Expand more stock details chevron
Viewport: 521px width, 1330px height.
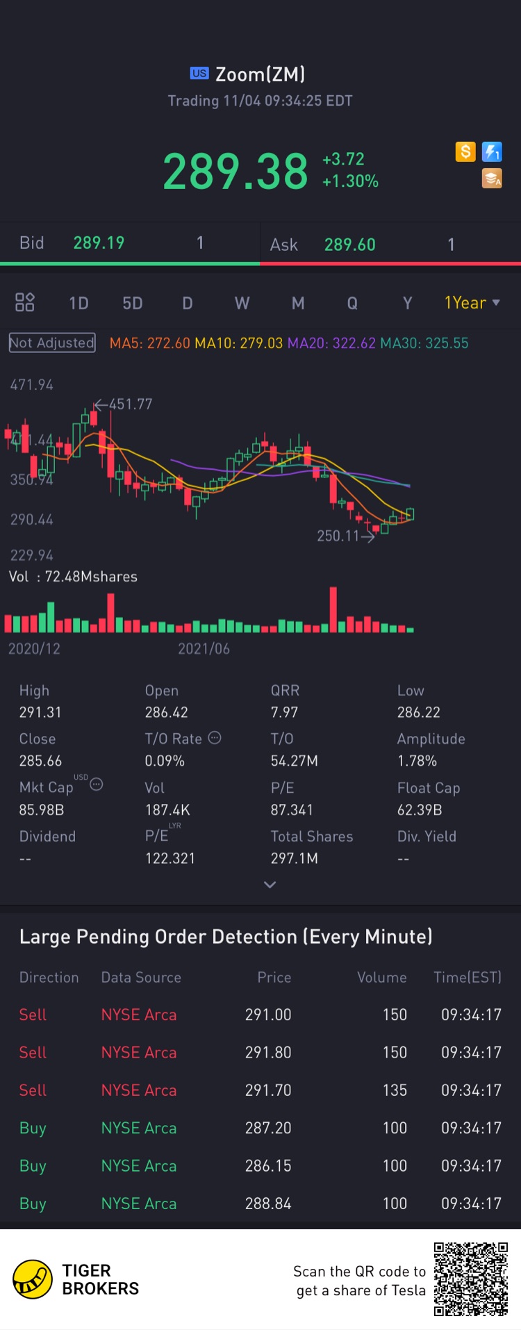[270, 885]
